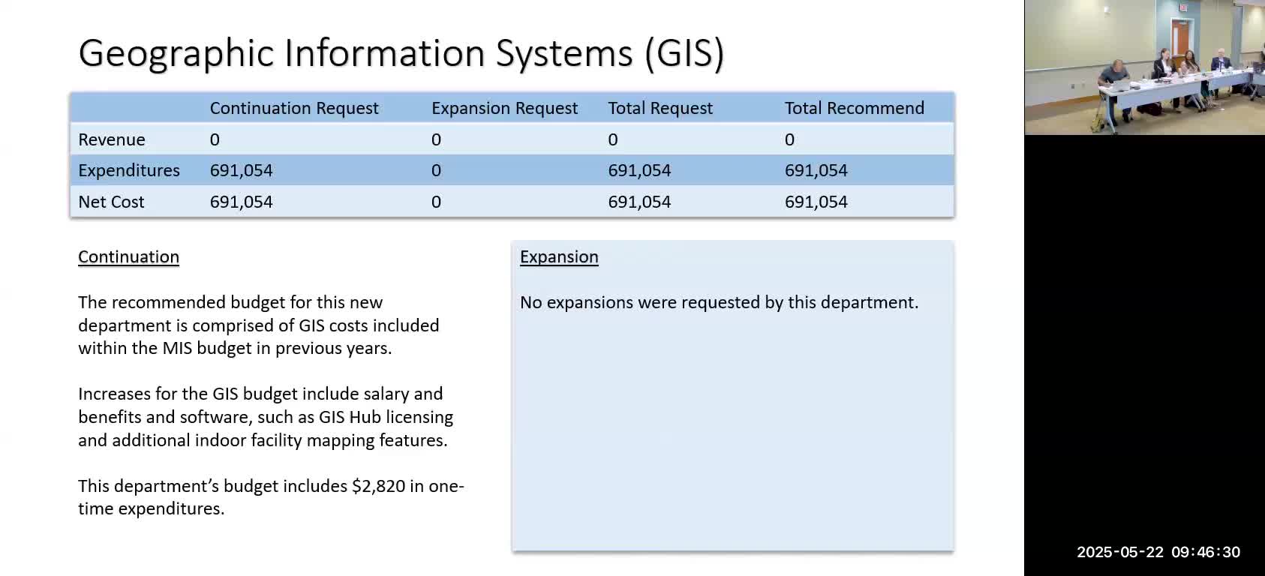The width and height of the screenshot is (1265, 576).
Task: Click the underlined Continuation heading
Action: (x=128, y=257)
